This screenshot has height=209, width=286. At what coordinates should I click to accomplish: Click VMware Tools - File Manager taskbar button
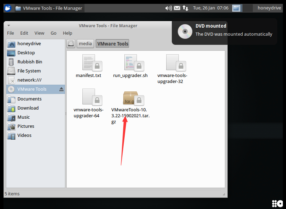(x=49, y=8)
